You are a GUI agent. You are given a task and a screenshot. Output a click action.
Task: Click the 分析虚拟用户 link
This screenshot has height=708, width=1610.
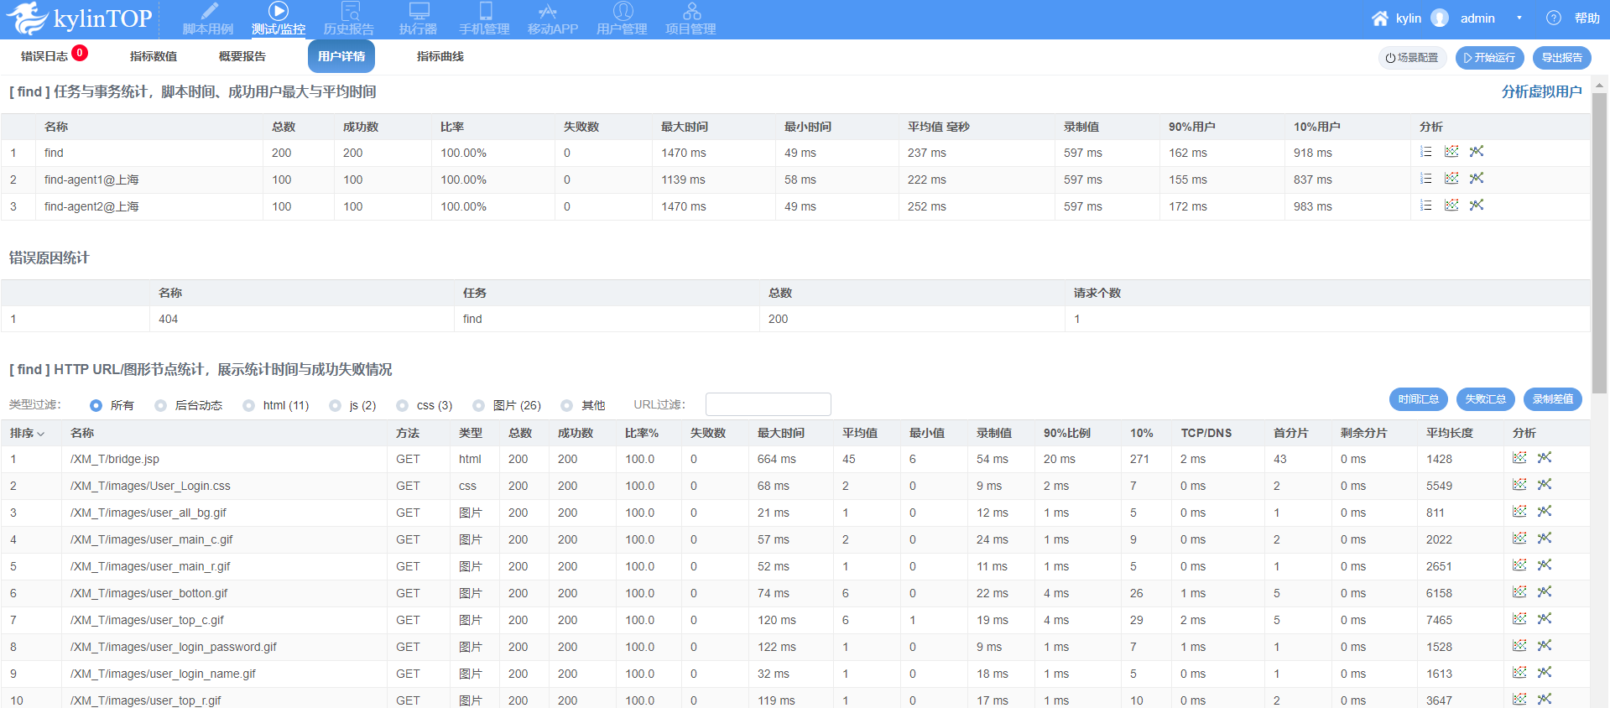coord(1541,92)
